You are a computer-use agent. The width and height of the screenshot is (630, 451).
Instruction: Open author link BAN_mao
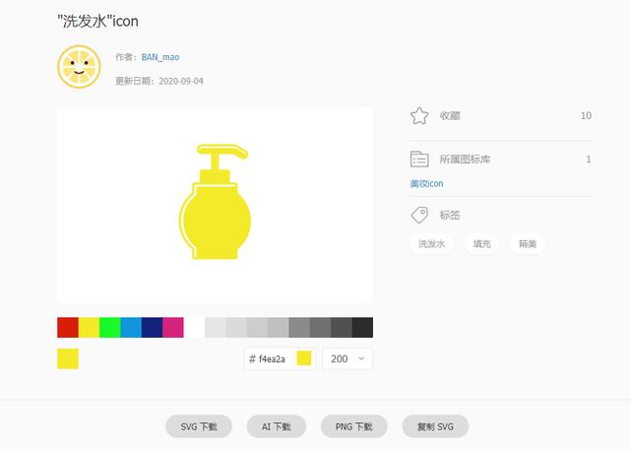pyautogui.click(x=160, y=57)
